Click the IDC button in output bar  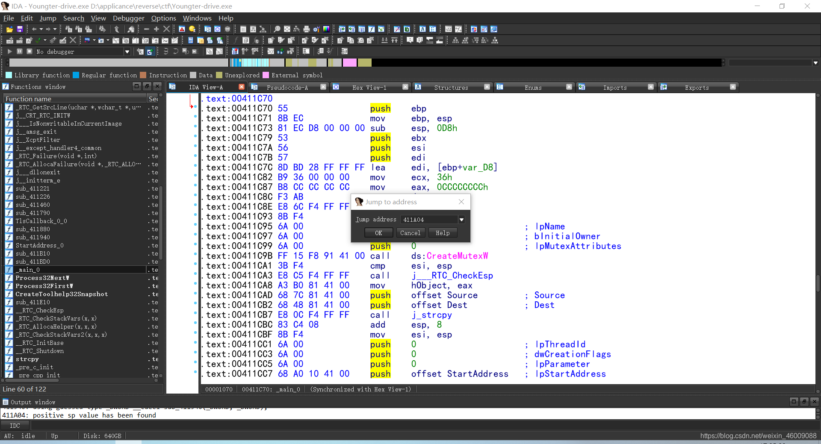pos(15,426)
